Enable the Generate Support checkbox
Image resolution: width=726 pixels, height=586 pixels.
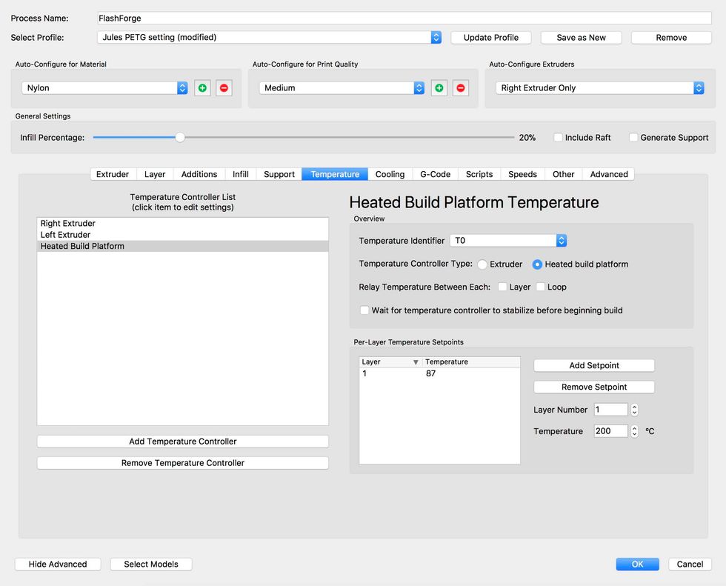tap(633, 138)
